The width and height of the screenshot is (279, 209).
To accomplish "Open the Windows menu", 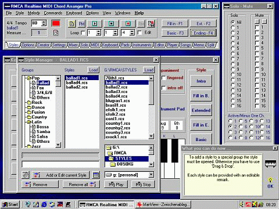I will [123, 13].
